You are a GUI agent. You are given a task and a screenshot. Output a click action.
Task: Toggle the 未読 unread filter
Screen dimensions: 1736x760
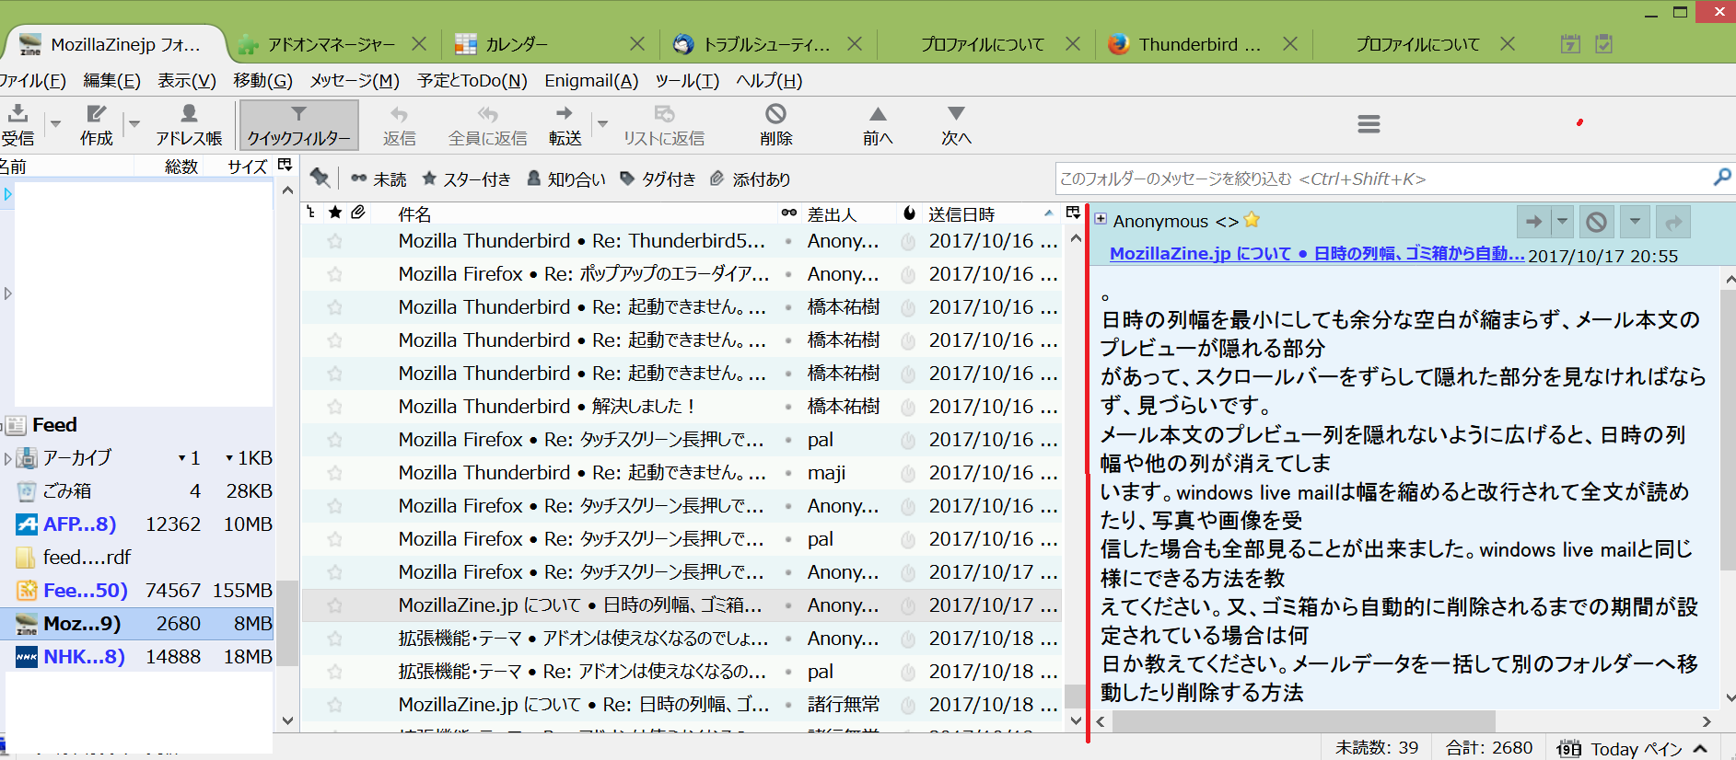click(379, 179)
